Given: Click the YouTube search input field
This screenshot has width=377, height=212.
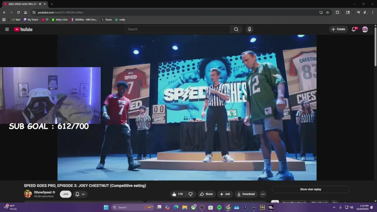Looking at the screenshot, I should coord(177,29).
